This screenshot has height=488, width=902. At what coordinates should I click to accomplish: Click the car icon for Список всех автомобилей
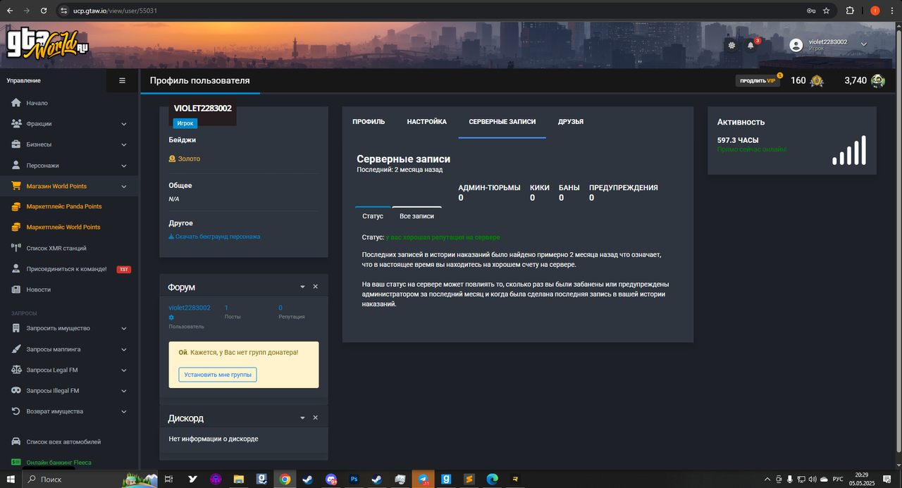point(16,442)
